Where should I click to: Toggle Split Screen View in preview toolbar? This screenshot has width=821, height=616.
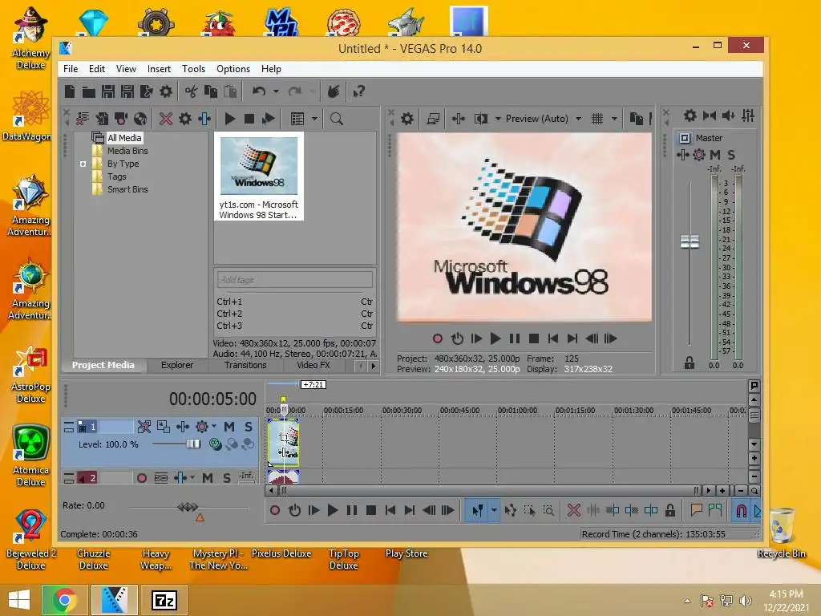click(480, 119)
